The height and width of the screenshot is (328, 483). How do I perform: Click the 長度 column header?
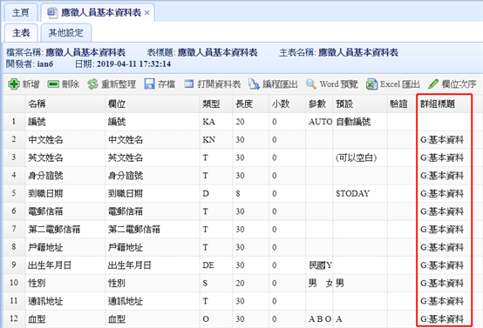click(251, 104)
